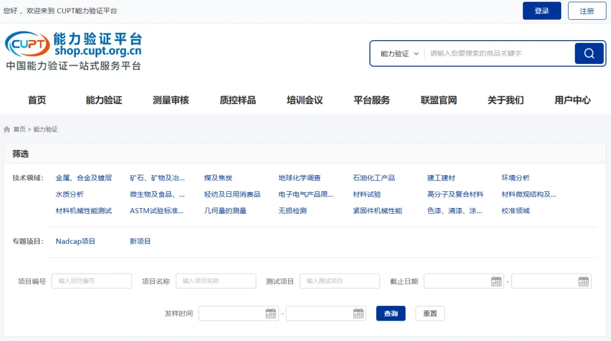Filter by 电子电气产品限...
Viewport: 611px width, 341px height.
(x=306, y=194)
